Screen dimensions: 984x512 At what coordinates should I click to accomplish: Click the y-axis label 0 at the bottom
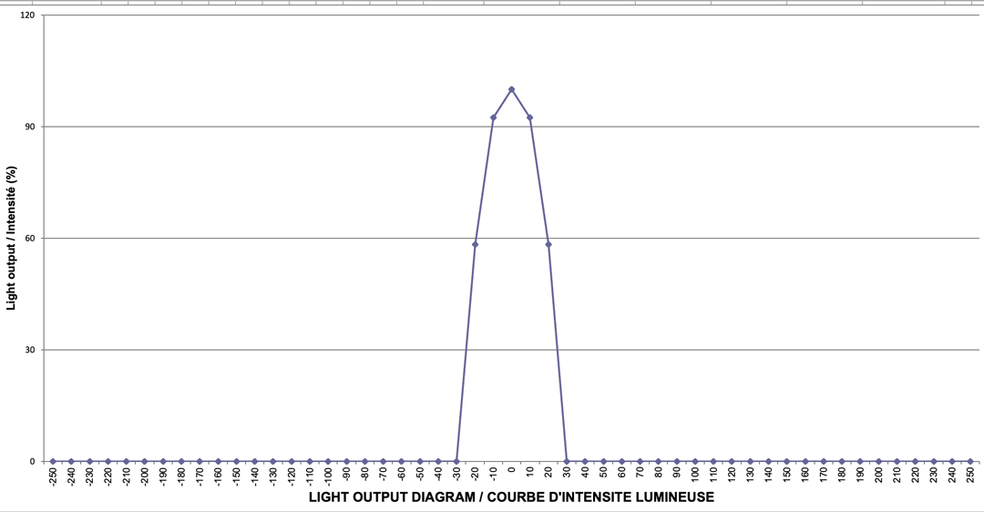[34, 462]
